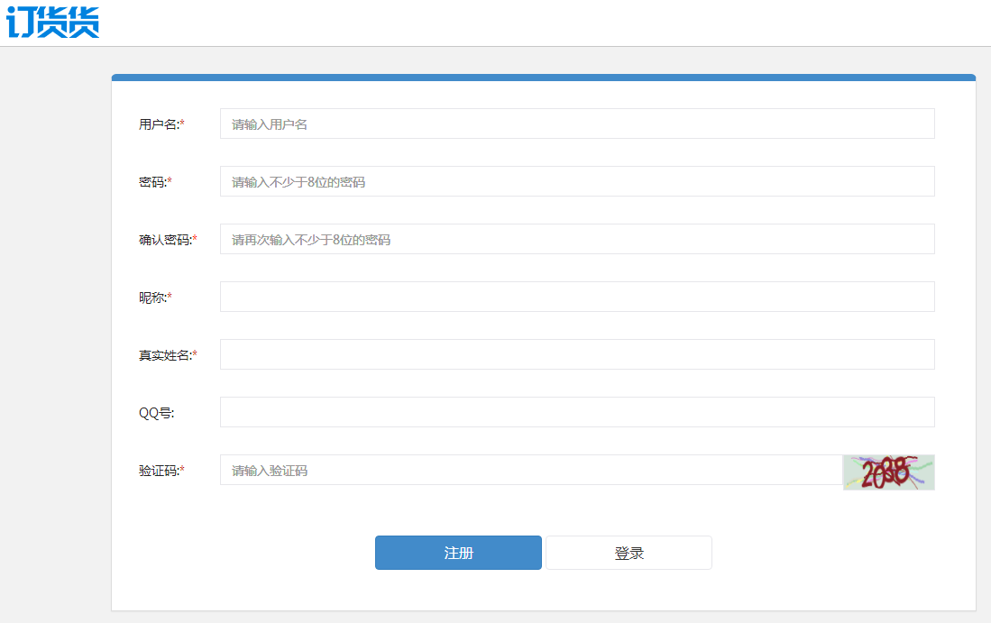Screen dimensions: 991x623
Task: Click into the 密码 password input box
Action: 577,181
